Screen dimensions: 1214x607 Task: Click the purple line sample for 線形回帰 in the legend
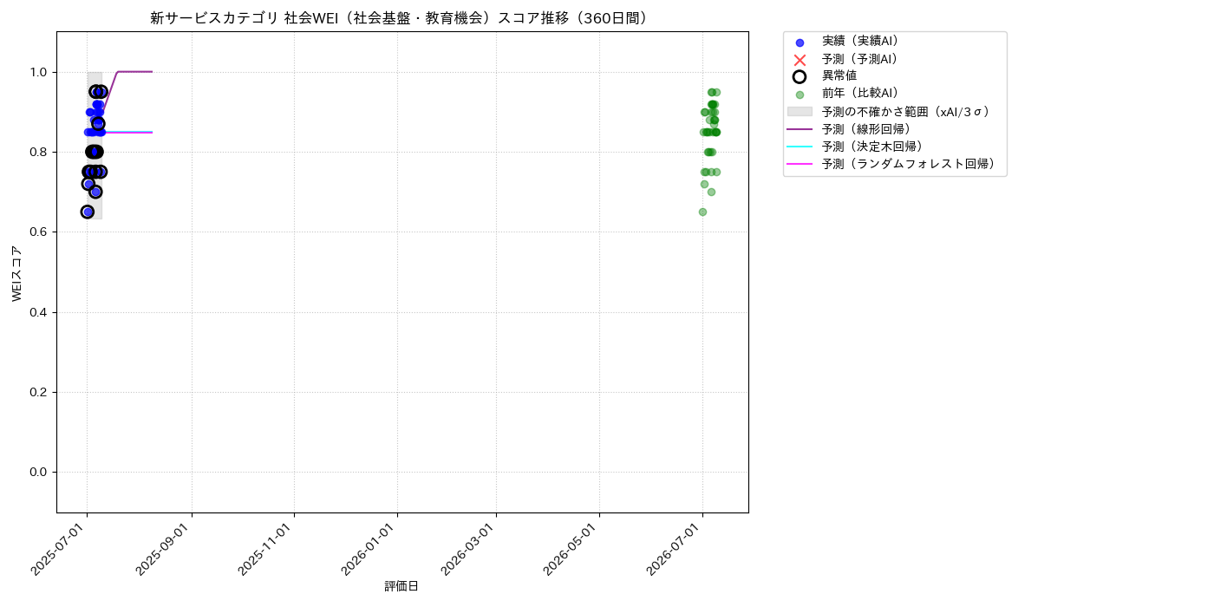click(x=800, y=128)
